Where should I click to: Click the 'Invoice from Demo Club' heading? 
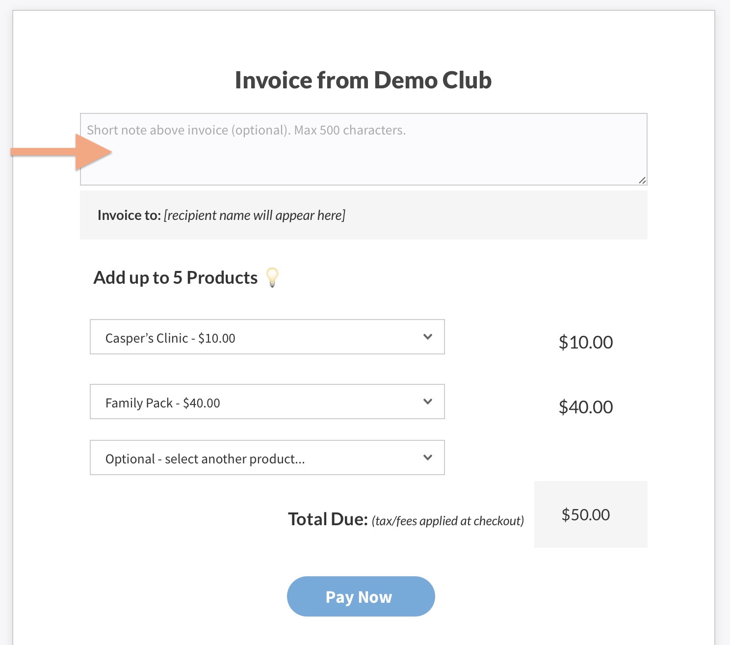tap(363, 81)
